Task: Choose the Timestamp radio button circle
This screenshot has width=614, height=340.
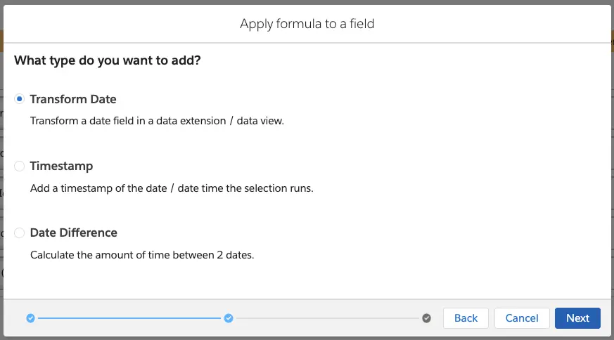Action: coord(20,166)
